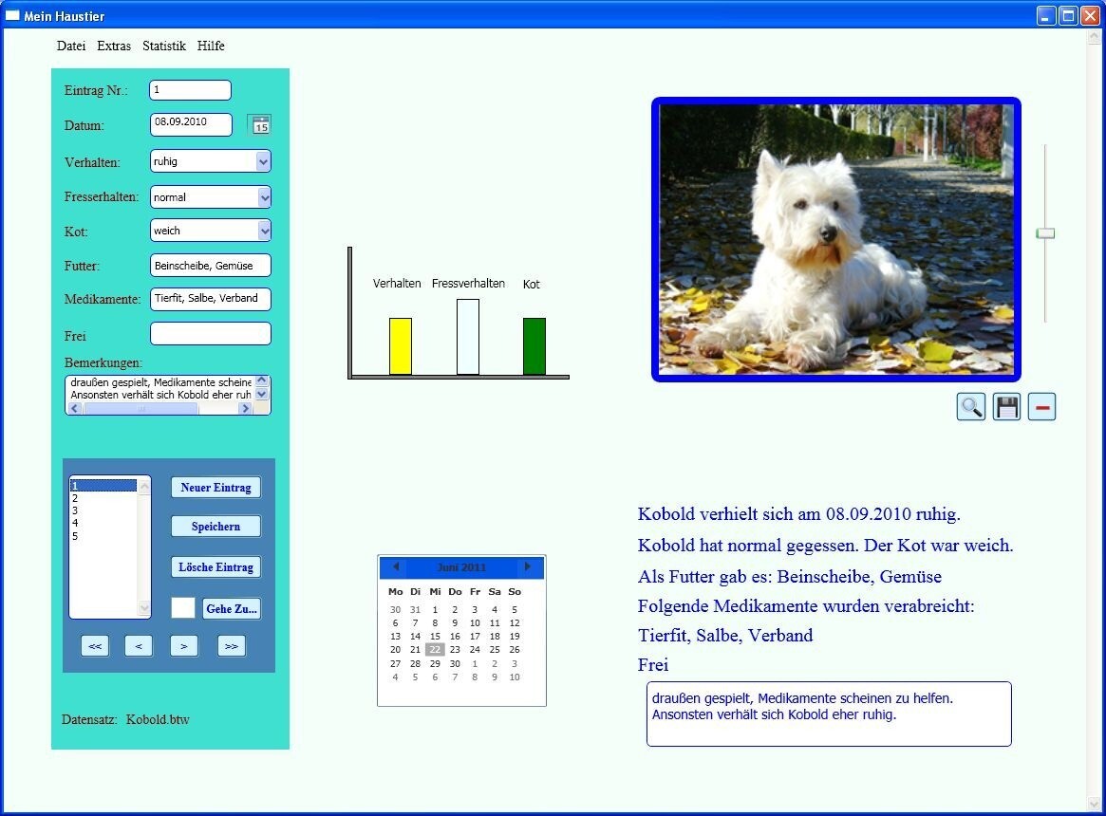
Task: Click the Speichern button
Action: tap(216, 527)
